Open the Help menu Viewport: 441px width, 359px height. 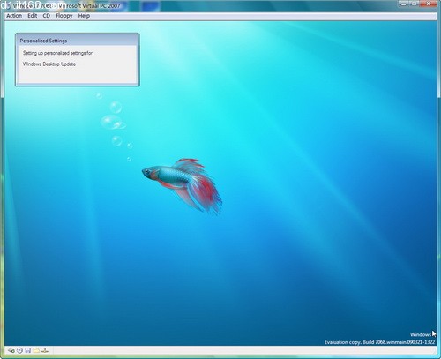click(84, 16)
